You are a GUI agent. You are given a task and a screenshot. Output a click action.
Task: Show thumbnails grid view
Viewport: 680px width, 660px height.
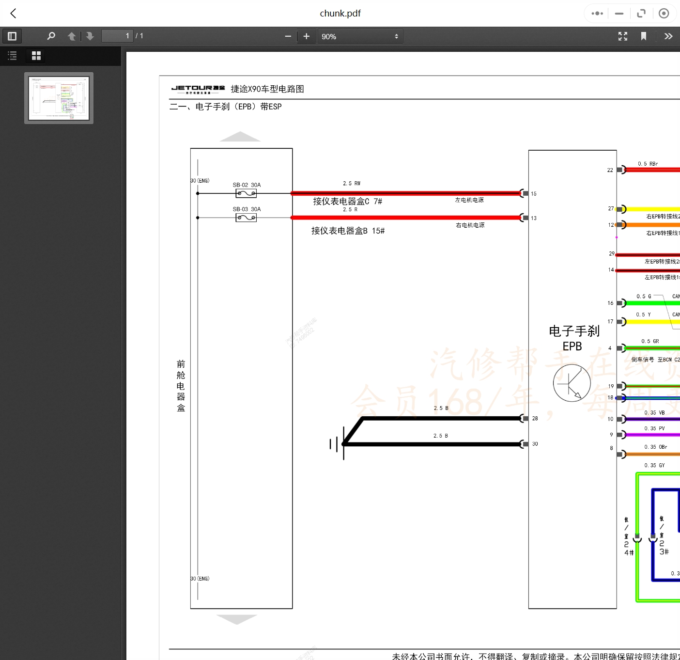coord(36,56)
